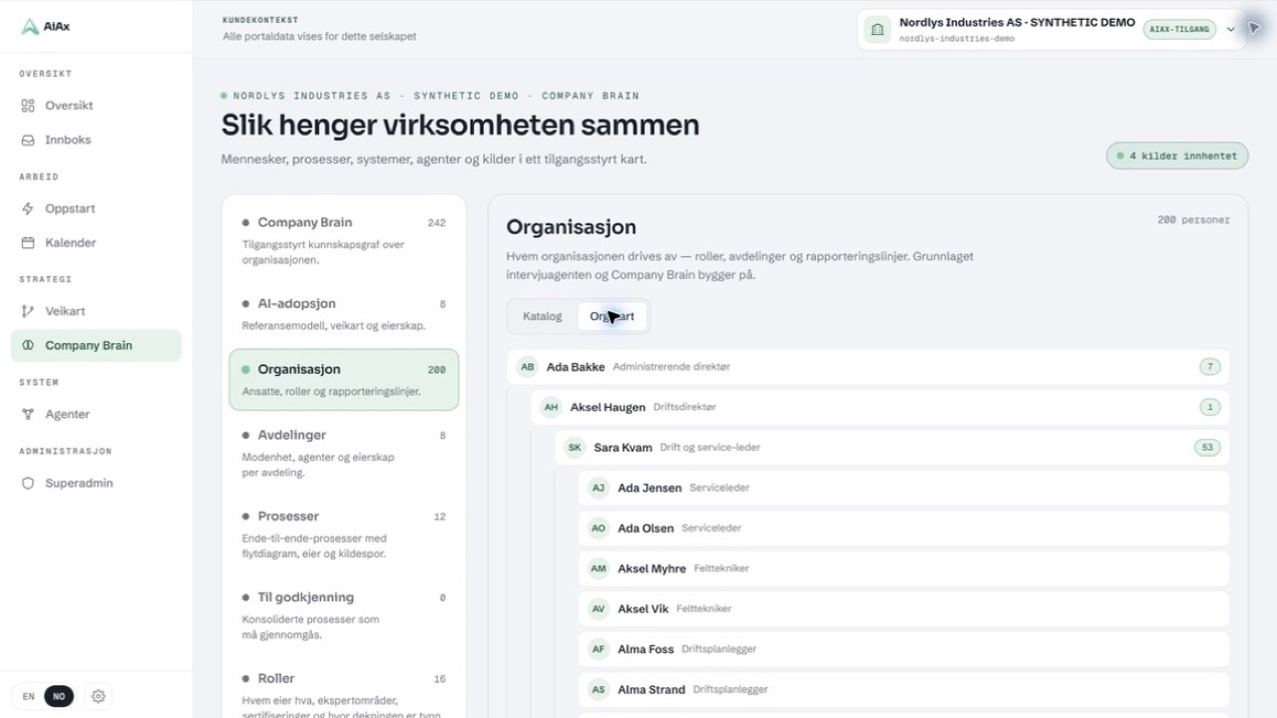Switch to the Katalog tab

tap(543, 316)
